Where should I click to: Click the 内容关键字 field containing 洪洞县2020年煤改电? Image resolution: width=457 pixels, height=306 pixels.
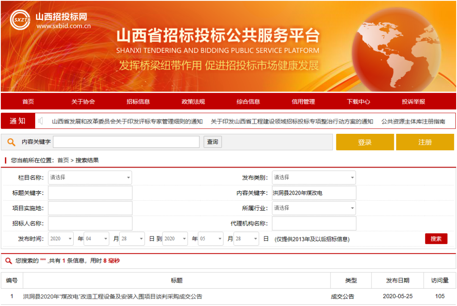(314, 193)
